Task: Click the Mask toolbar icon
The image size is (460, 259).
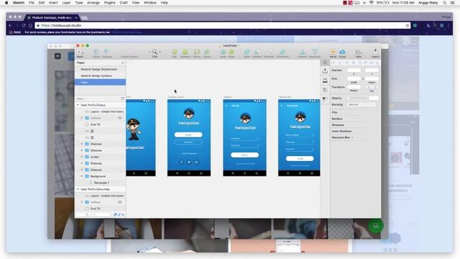Action: click(223, 53)
